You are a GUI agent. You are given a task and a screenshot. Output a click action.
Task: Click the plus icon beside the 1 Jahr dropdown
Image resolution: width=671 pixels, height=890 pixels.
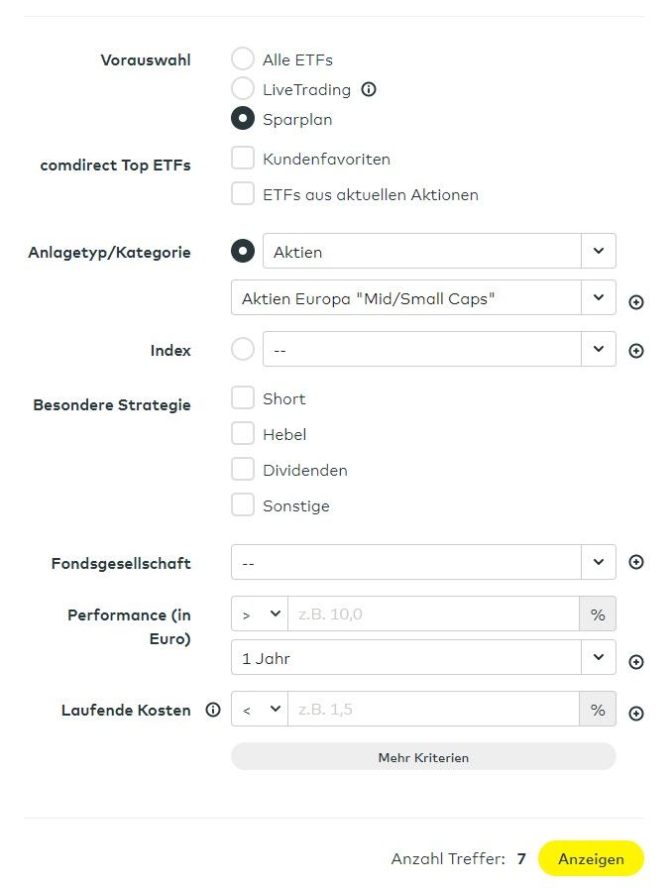point(636,662)
